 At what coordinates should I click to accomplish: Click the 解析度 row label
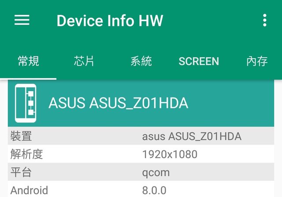pyautogui.click(x=26, y=154)
